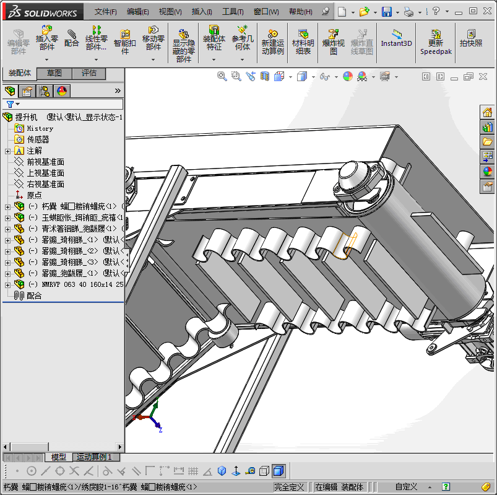Screen dimensions: 497x495
Task: Select 前视基准面 in feature tree
Action: (45, 162)
